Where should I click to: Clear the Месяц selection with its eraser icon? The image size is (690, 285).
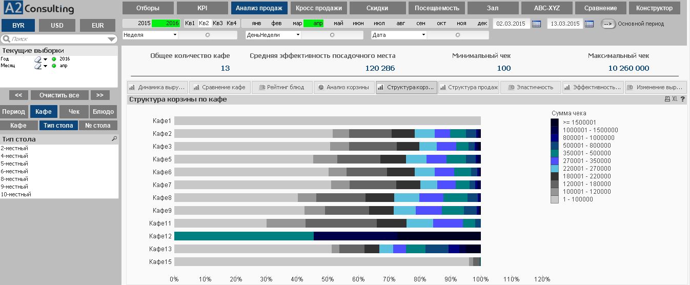(37, 66)
